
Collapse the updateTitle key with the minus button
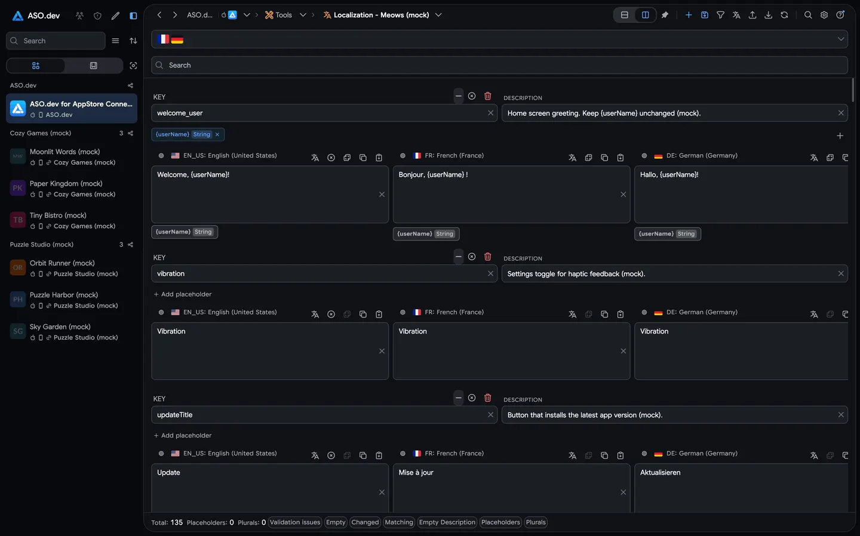pos(458,398)
